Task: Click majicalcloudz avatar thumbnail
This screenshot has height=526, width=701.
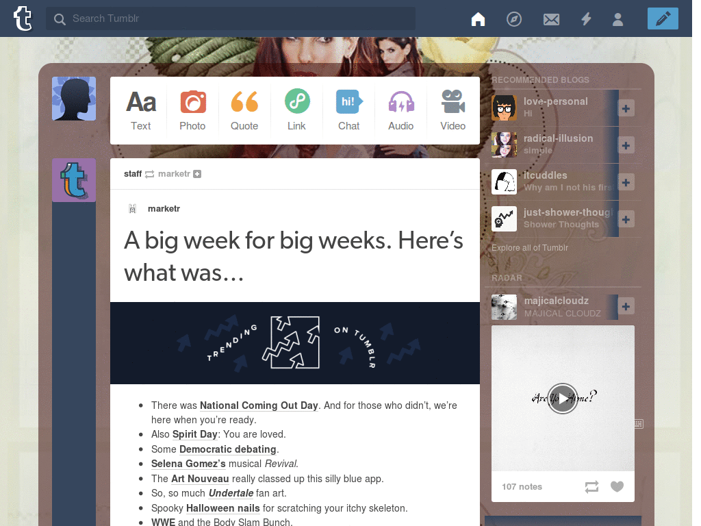Action: tap(504, 307)
